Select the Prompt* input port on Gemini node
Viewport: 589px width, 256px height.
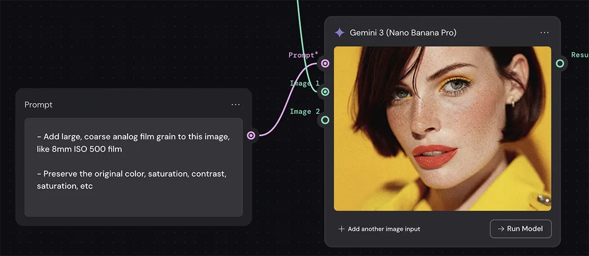[325, 63]
